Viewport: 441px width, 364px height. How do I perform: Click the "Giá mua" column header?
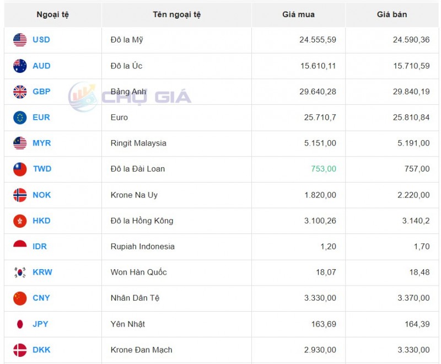tap(298, 14)
